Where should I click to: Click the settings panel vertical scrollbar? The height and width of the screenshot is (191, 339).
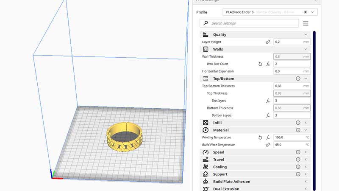(314, 111)
